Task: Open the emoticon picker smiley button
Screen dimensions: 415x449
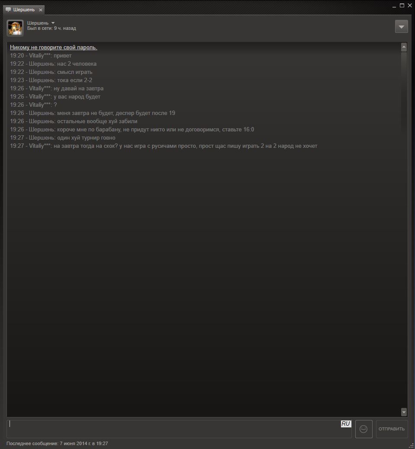Action: (x=364, y=429)
